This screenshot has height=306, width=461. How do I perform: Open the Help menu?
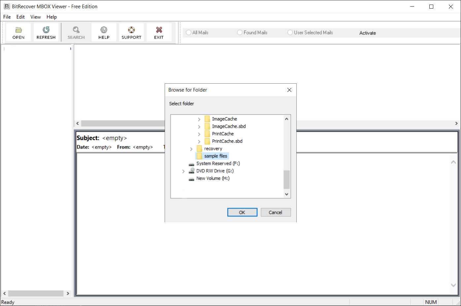51,17
